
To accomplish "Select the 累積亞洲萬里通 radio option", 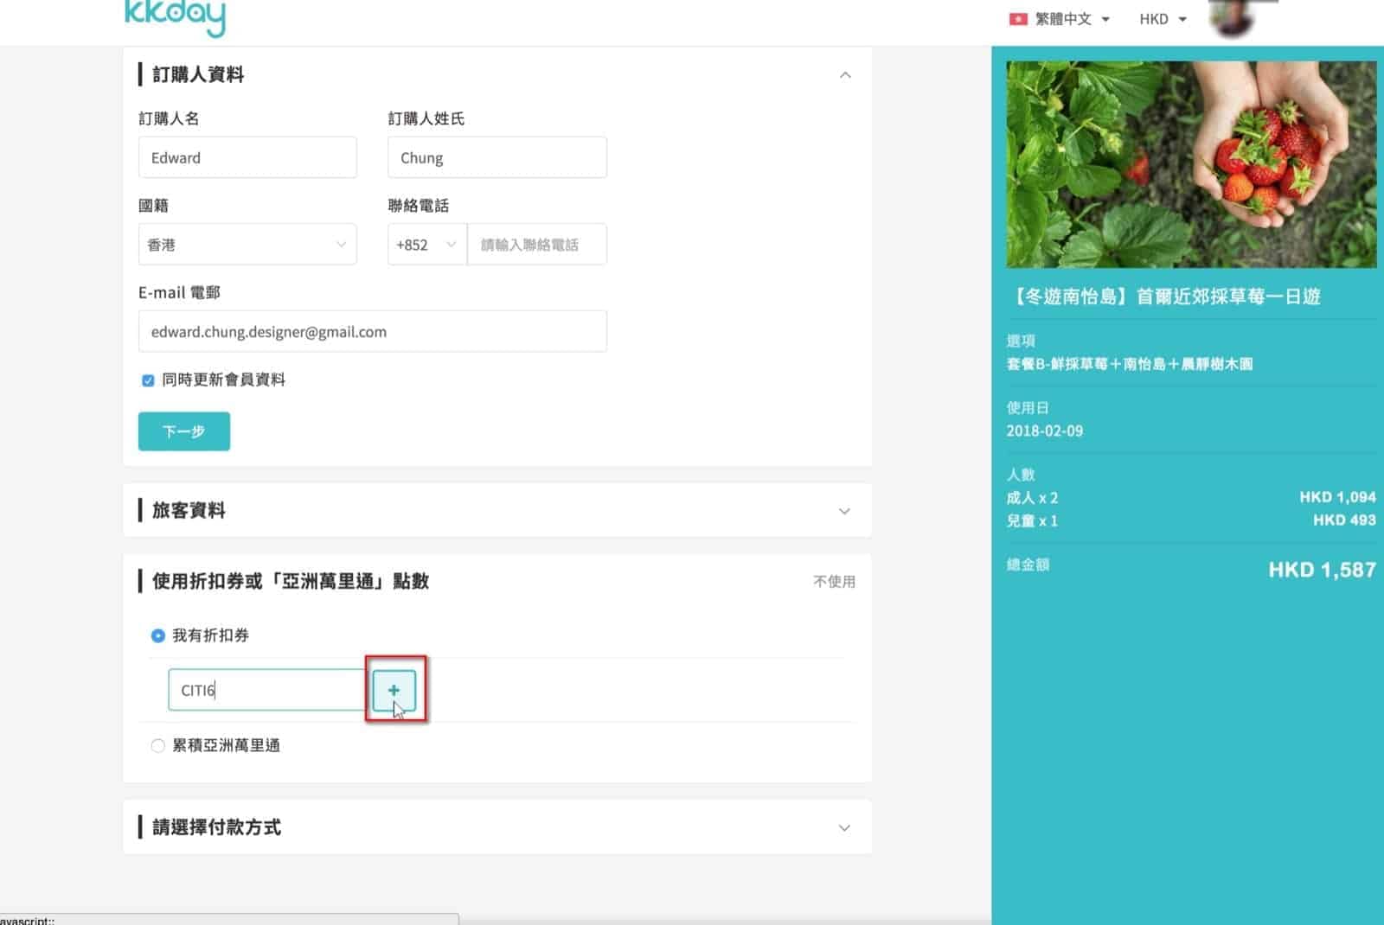I will pyautogui.click(x=158, y=746).
